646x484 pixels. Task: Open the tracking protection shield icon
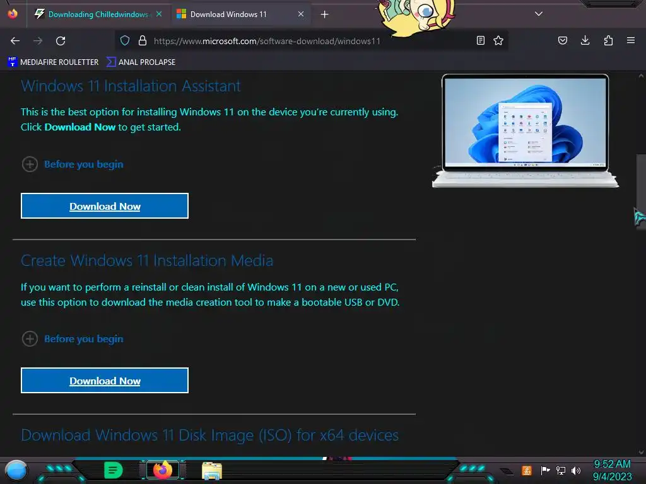coord(125,40)
